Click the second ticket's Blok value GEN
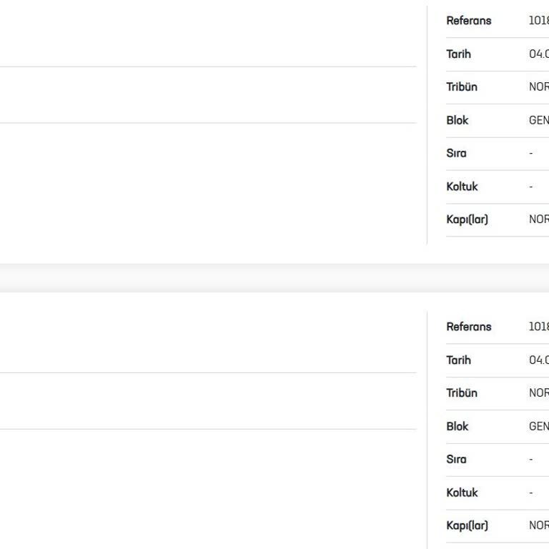The width and height of the screenshot is (549, 549). click(538, 426)
